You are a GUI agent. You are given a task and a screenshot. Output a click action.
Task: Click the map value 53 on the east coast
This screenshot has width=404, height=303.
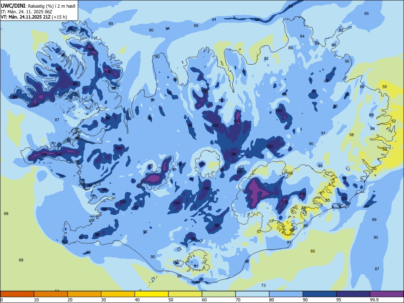click(385, 149)
